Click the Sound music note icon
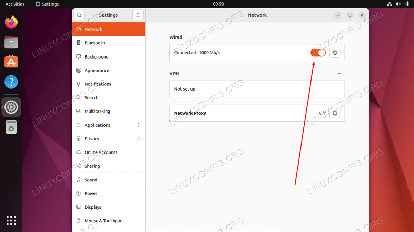The width and height of the screenshot is (414, 232). click(78, 180)
